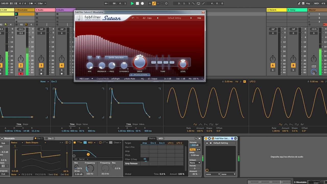Click the band delete trash icon in Saturn

coord(98,57)
